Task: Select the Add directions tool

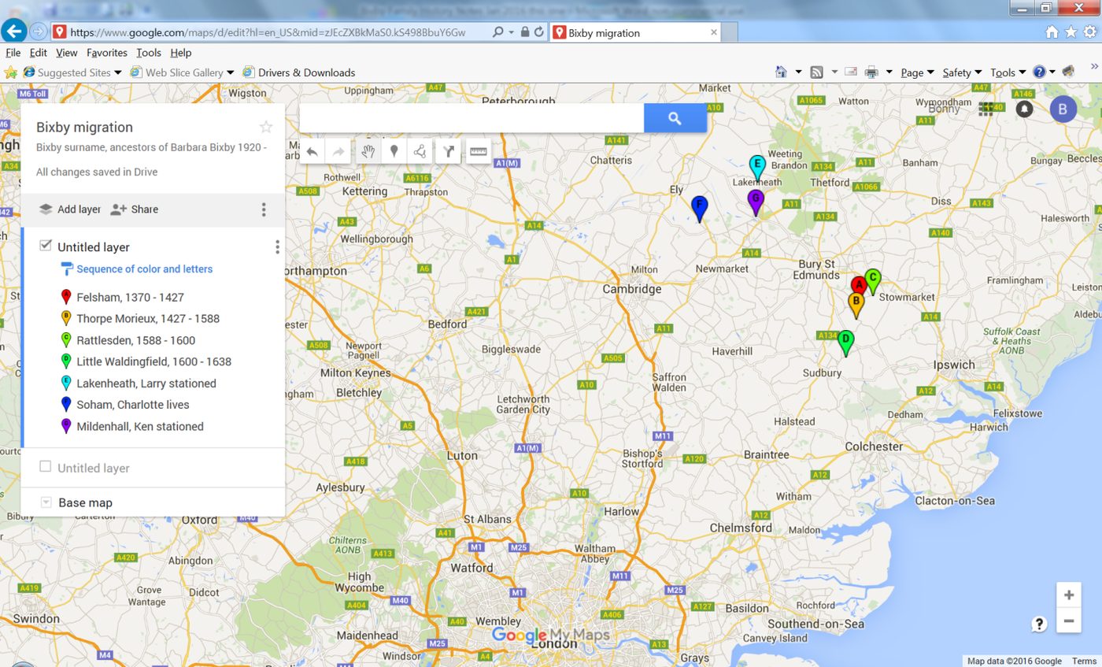Action: tap(448, 151)
